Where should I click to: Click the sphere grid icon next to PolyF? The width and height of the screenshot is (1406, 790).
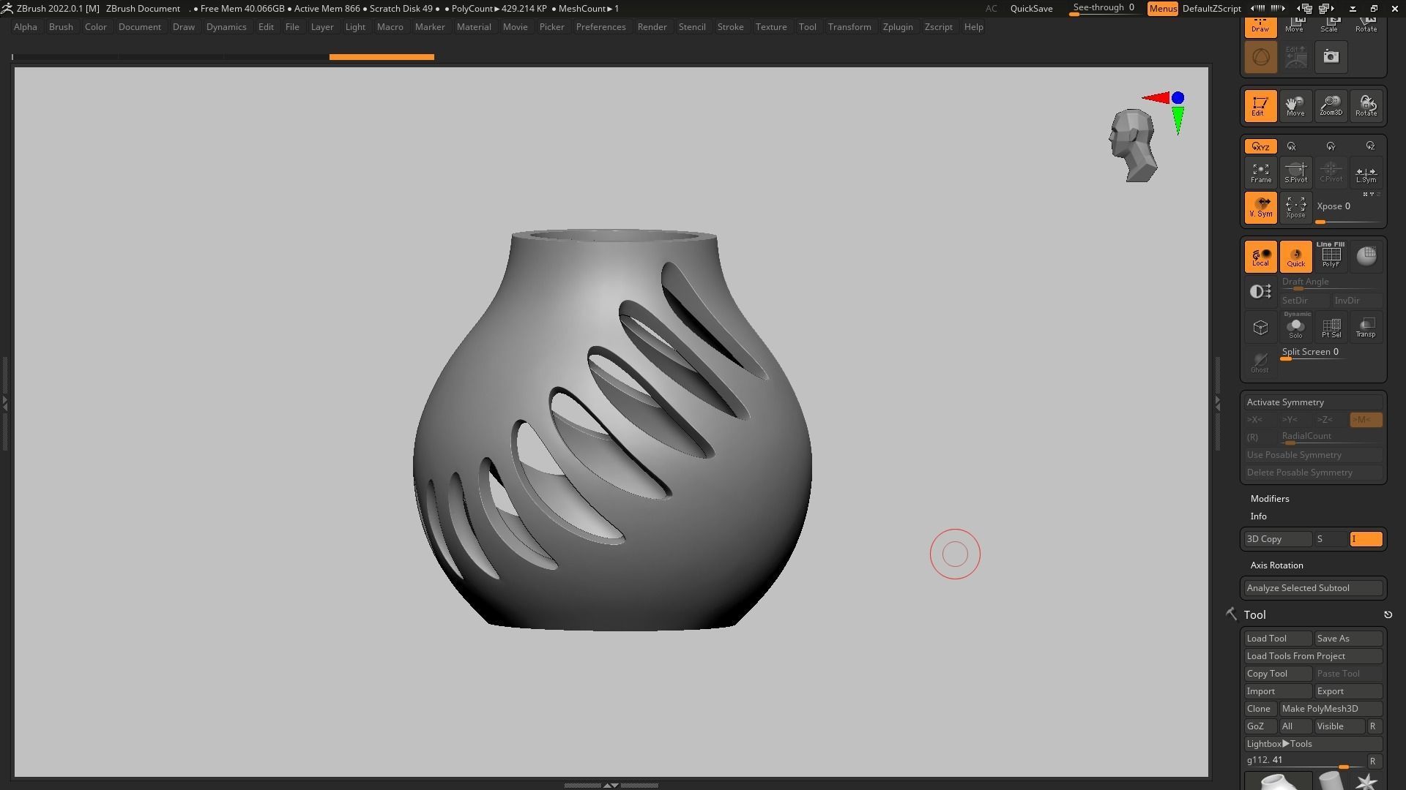[1366, 257]
